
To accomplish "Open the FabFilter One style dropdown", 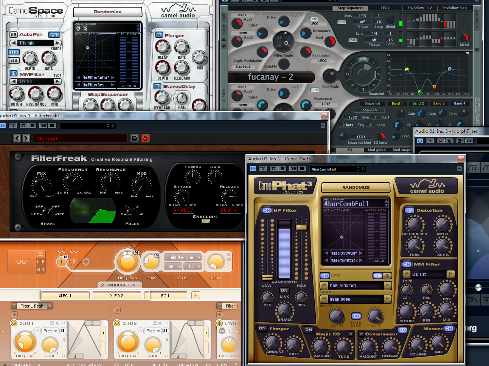I will point(184,257).
